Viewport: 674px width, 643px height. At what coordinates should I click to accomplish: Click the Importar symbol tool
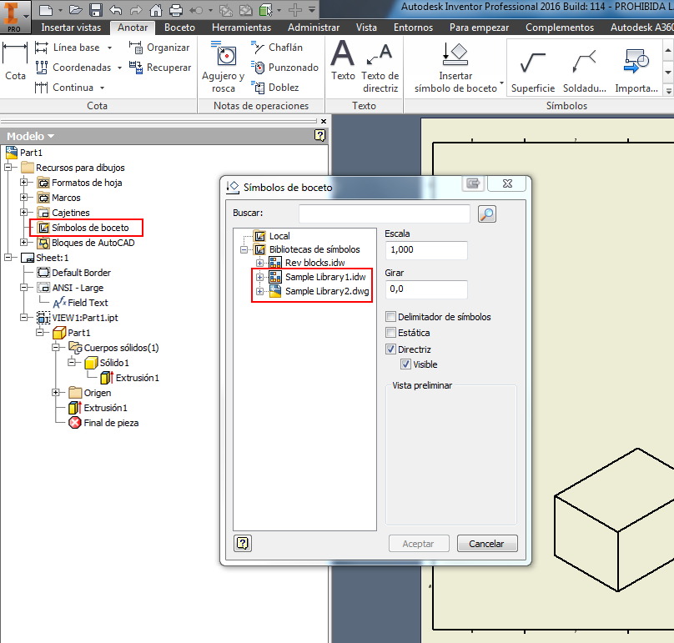pyautogui.click(x=636, y=69)
